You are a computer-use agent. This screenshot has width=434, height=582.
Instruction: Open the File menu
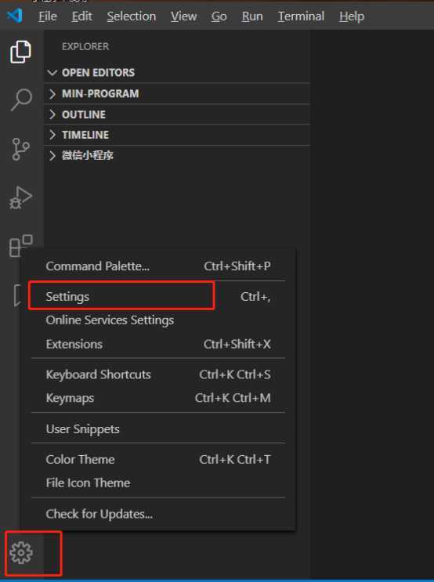(48, 16)
